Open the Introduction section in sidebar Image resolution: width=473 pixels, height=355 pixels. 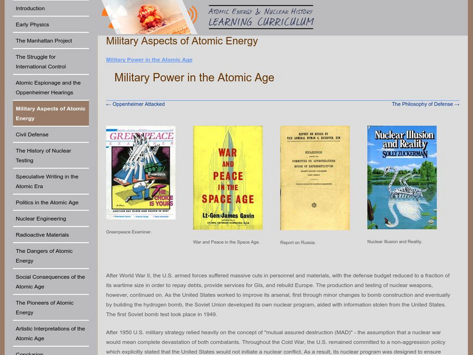pyautogui.click(x=51, y=8)
